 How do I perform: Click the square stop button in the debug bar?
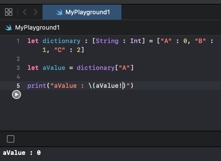pyautogui.click(x=11, y=139)
